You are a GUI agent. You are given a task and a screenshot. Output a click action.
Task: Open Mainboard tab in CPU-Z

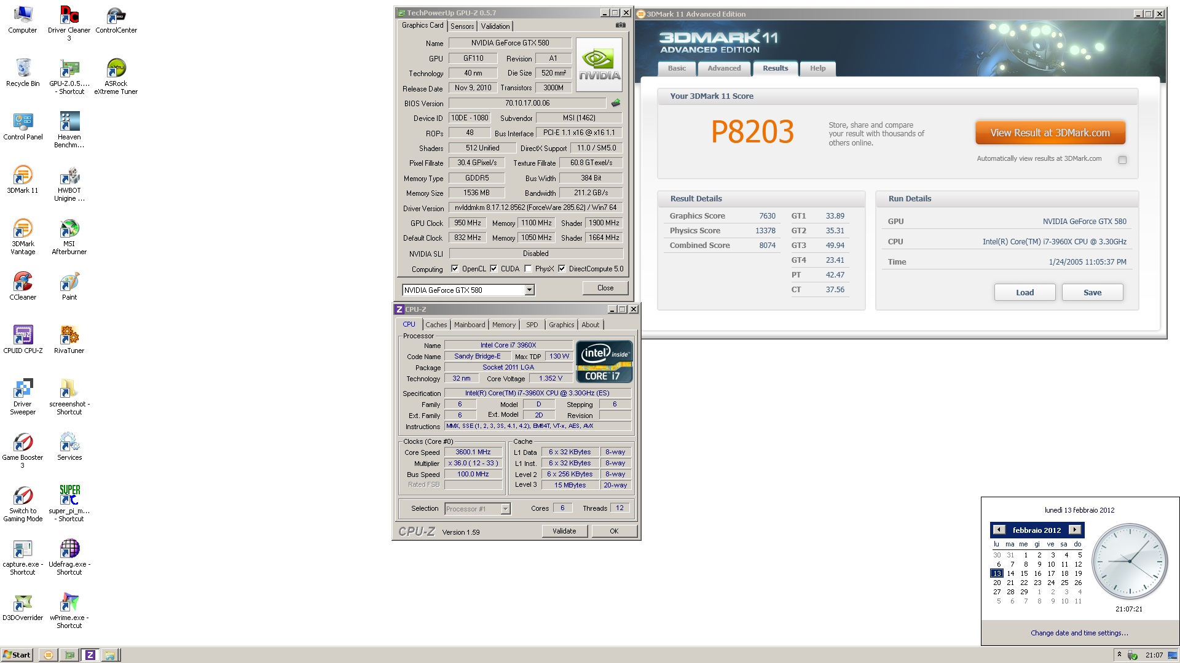(470, 325)
